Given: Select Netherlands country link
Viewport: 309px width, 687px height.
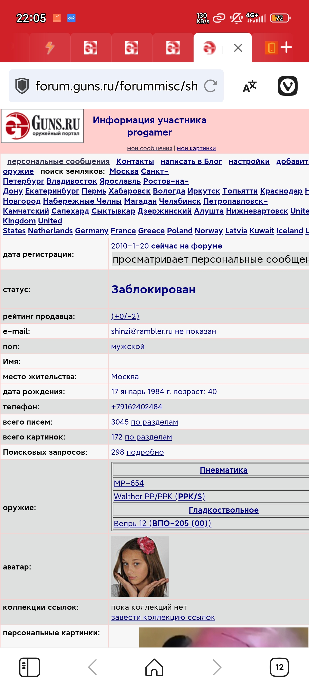Looking at the screenshot, I should tap(50, 231).
